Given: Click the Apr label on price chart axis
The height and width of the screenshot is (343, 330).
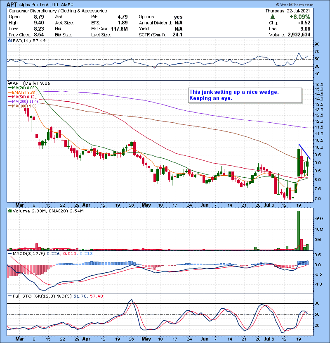Looking at the screenshot, I should pyautogui.click(x=86, y=205).
